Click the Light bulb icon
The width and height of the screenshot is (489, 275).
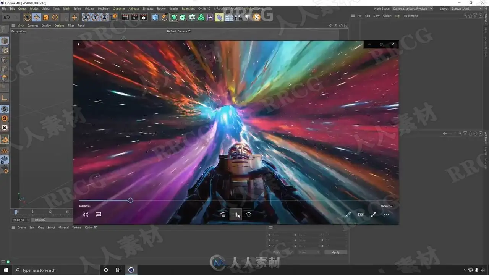247,17
